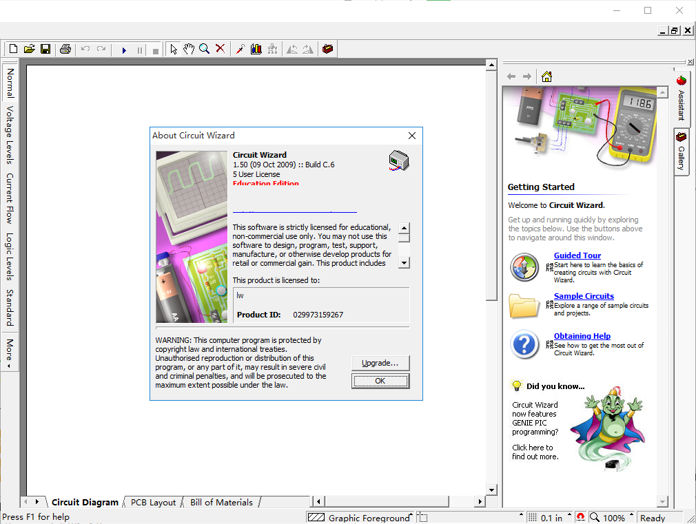The image size is (696, 524).
Task: Select the probe tool icon
Action: (x=240, y=49)
